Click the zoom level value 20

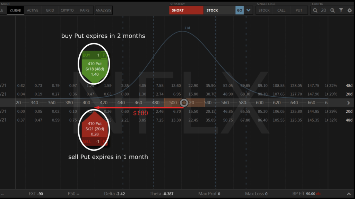[x=323, y=10]
